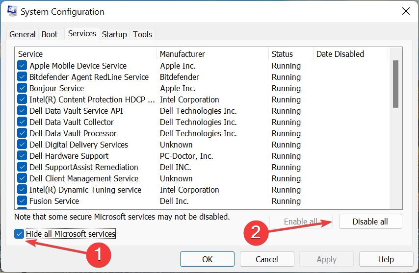Screen dimensions: 419x273
Task: Sort services by Manufacturer column
Action: tap(212, 54)
